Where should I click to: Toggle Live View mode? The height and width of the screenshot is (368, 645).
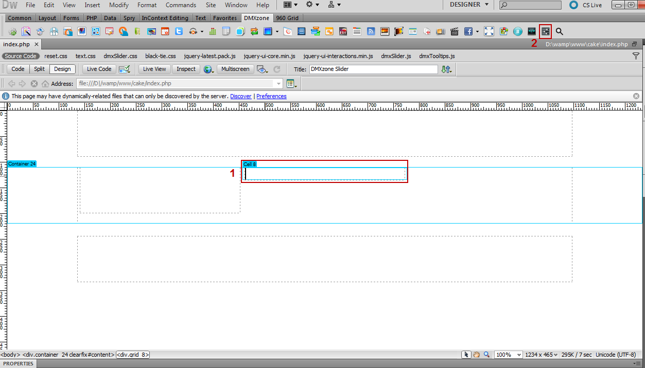[x=154, y=69]
